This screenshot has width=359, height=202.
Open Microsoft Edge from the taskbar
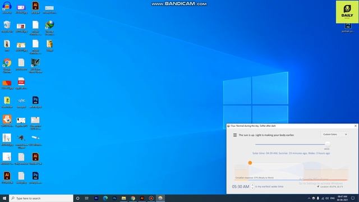tap(105, 198)
